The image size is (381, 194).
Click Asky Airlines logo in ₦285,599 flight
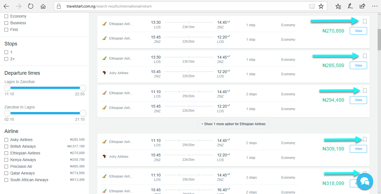[104, 73]
